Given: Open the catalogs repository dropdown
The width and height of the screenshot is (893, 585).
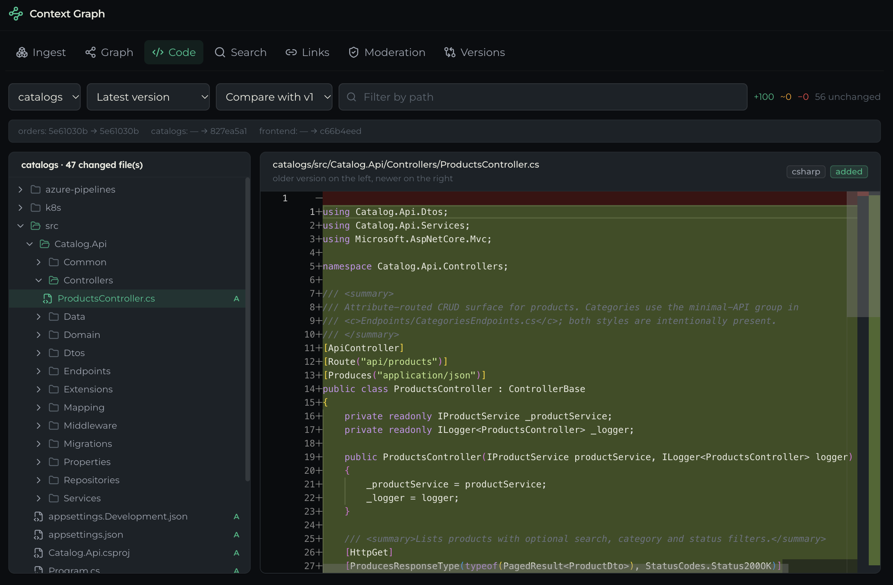Looking at the screenshot, I should point(45,97).
